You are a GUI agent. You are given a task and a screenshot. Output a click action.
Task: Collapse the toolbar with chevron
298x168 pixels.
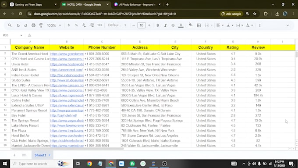[x=287, y=25]
